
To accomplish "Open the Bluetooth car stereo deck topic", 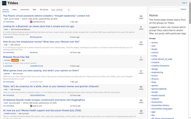I will (x=39, y=26).
